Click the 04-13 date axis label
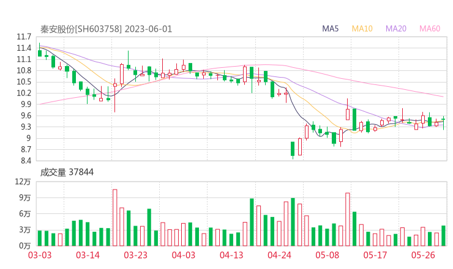Image resolution: width=453 pixels, height=269 pixels. (x=231, y=255)
